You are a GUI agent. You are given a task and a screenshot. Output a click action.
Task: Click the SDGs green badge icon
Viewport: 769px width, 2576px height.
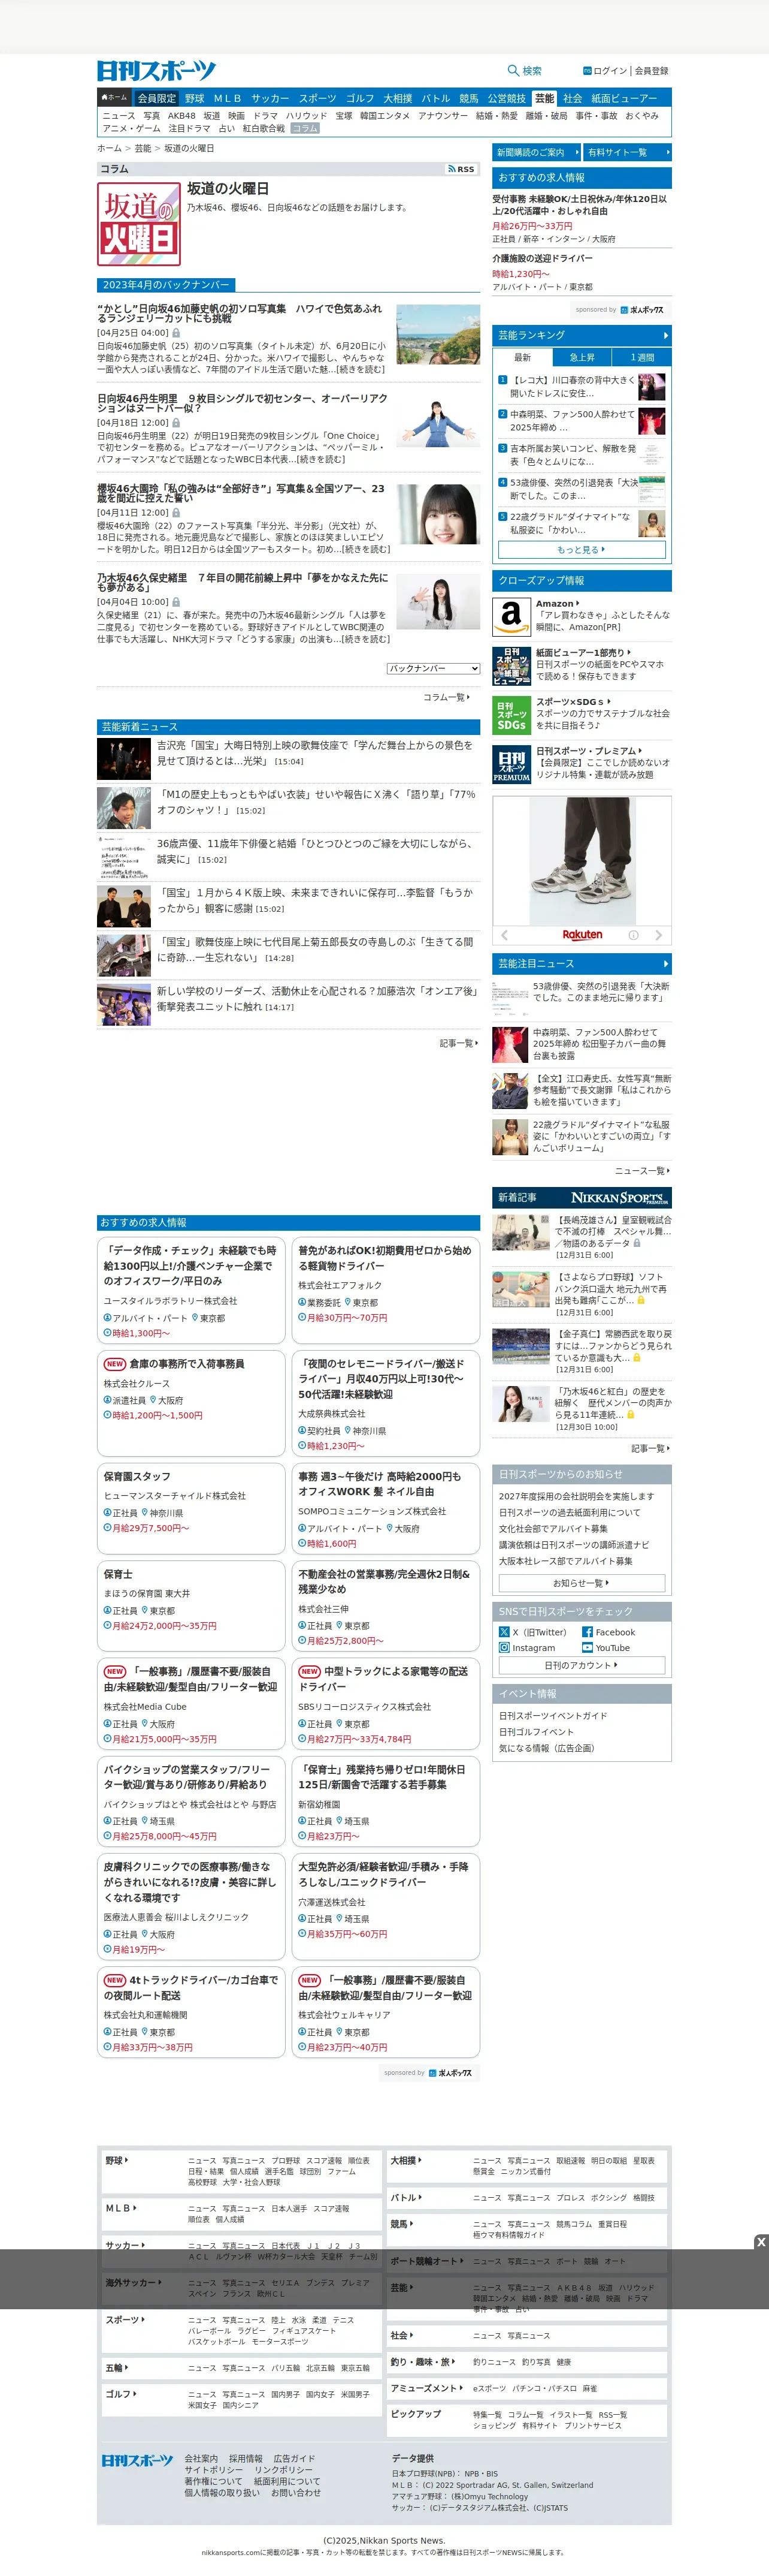coord(511,715)
